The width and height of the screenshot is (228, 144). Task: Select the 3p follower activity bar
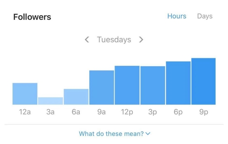[153, 85]
